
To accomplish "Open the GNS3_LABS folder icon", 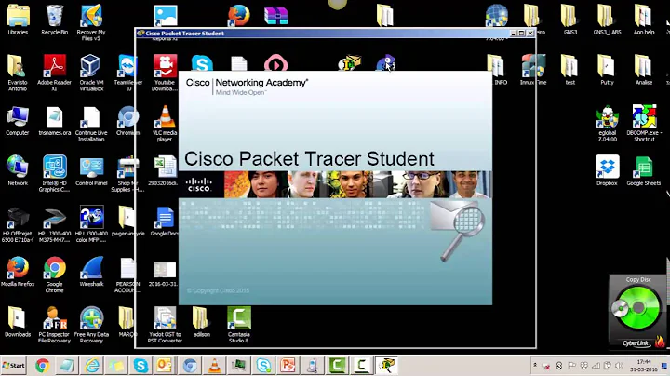I will 607,18.
